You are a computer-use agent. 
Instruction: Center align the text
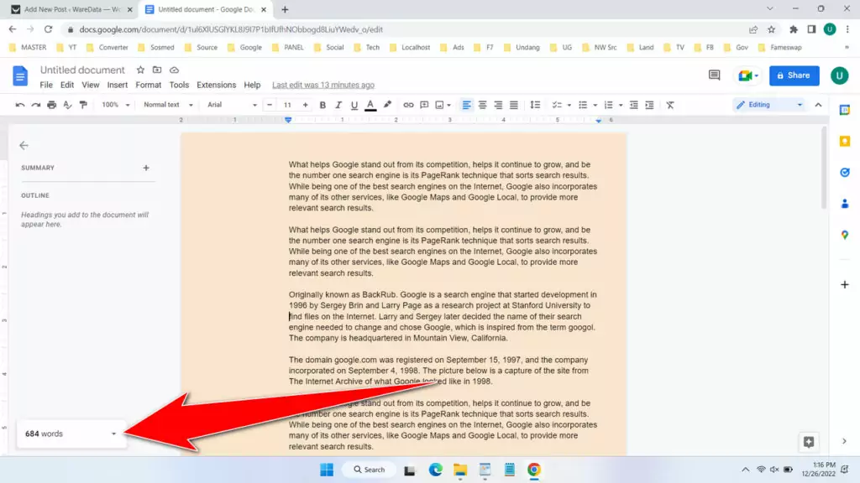click(482, 105)
